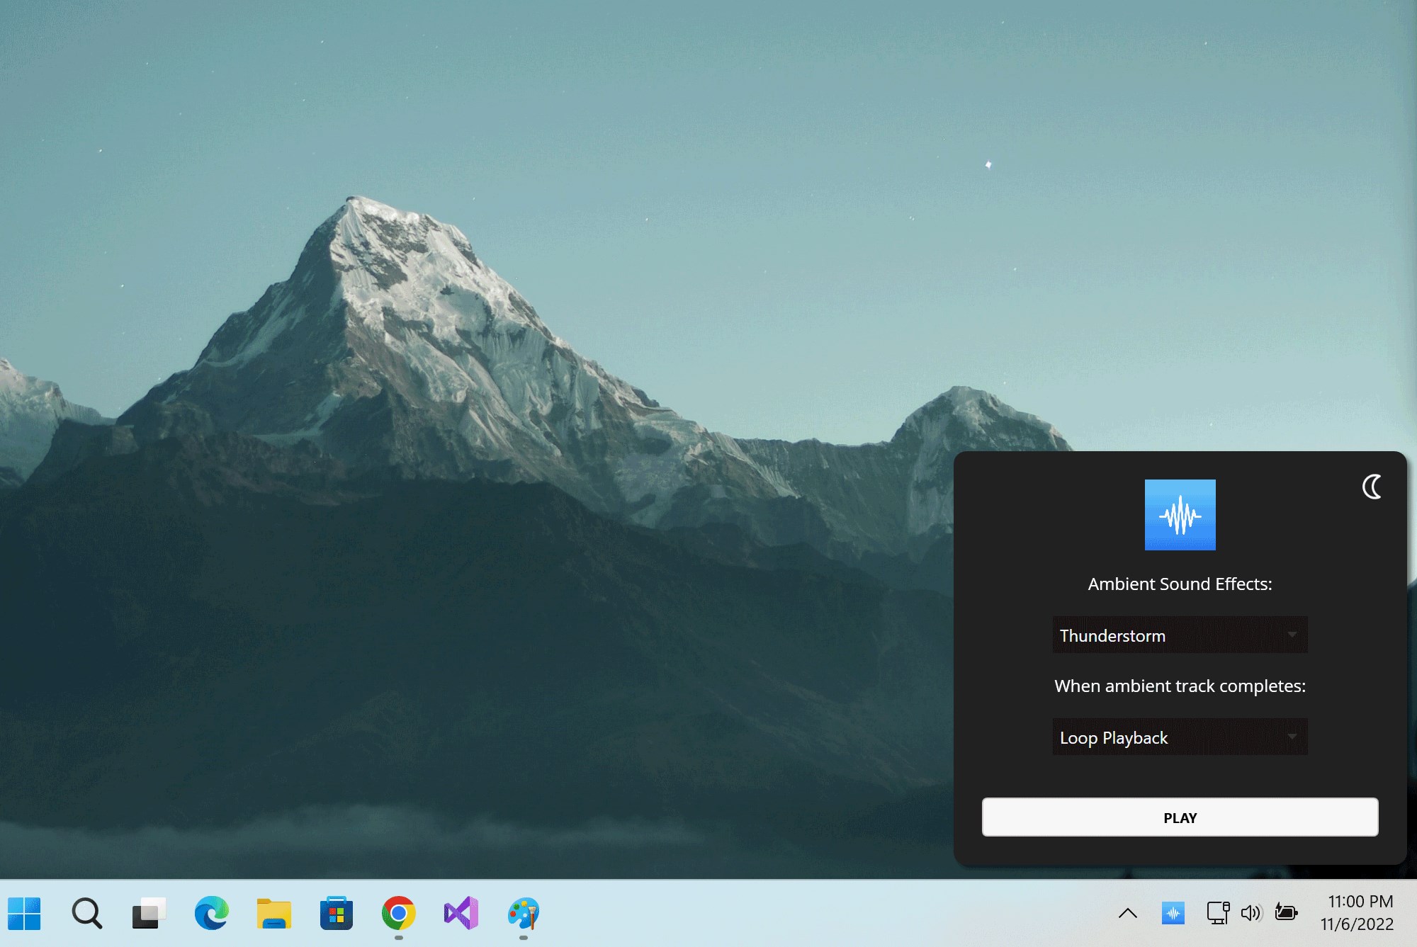Screen dimensions: 1417x947
Task: Open Task View from the taskbar
Action: (x=149, y=913)
